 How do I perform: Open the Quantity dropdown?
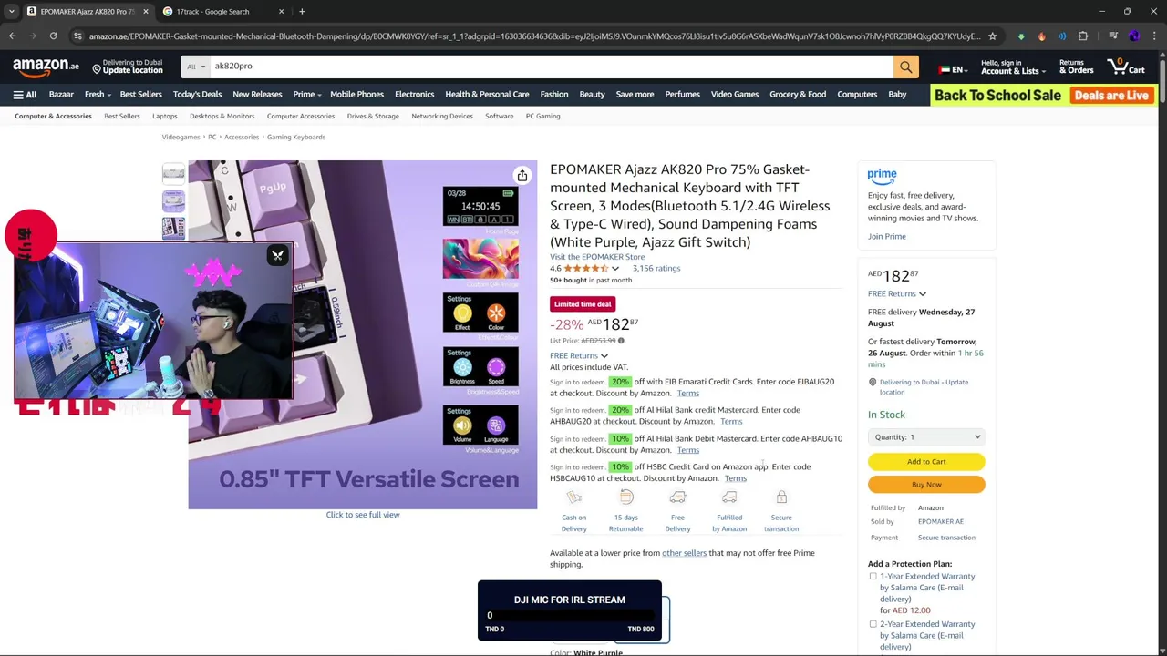pyautogui.click(x=926, y=437)
